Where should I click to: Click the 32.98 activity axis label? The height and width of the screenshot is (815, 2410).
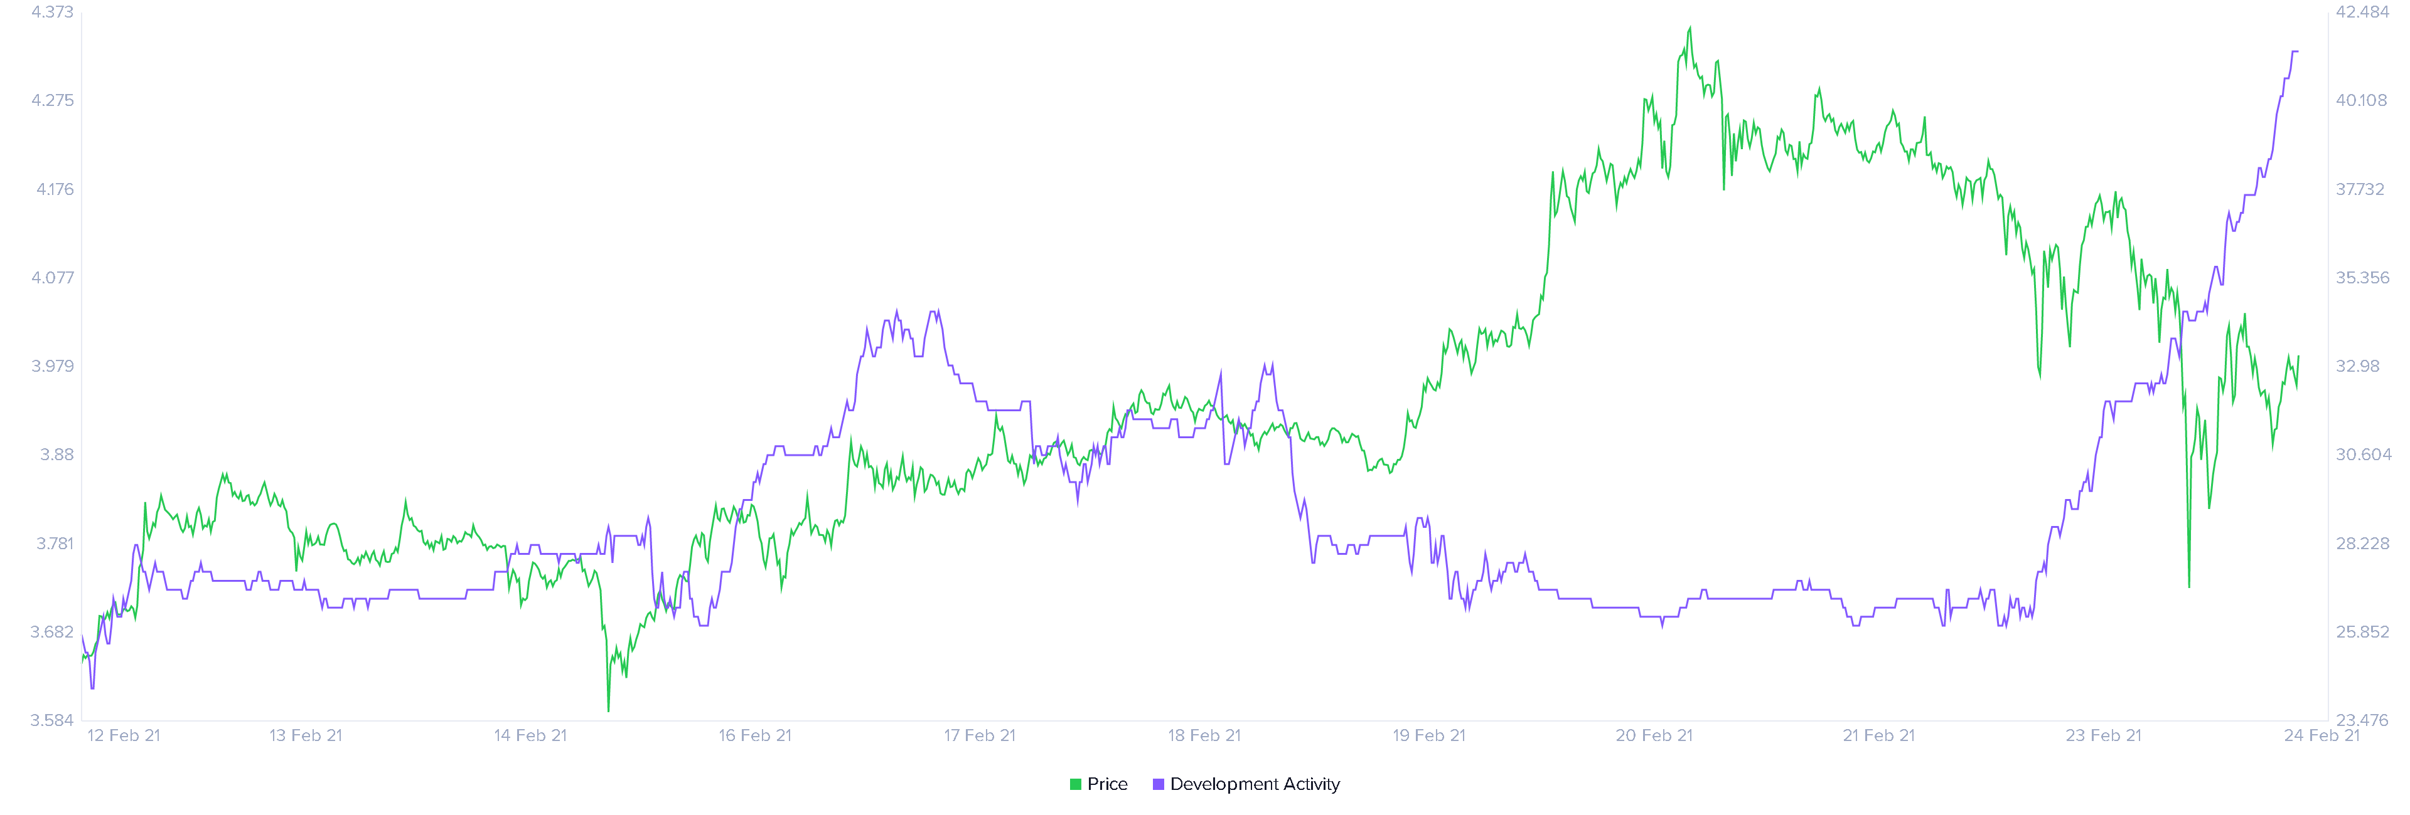pyautogui.click(x=2358, y=366)
